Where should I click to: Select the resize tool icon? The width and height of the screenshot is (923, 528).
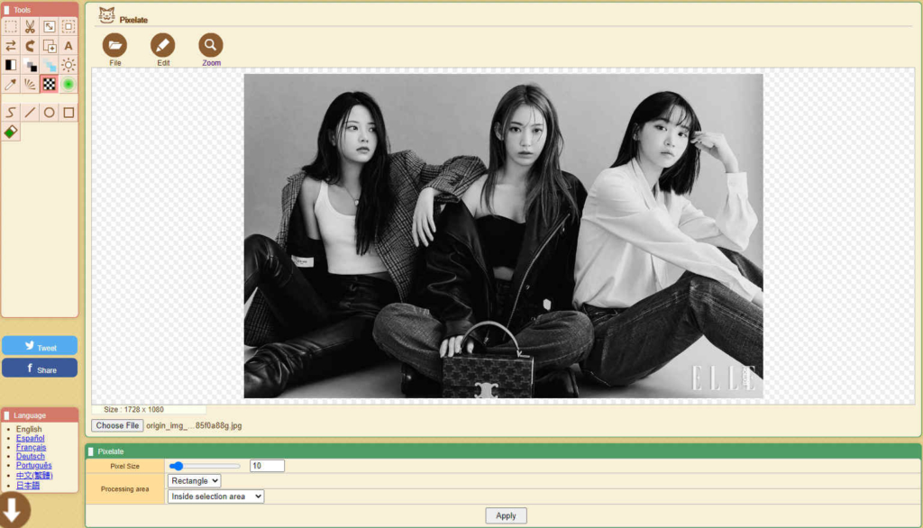click(49, 26)
